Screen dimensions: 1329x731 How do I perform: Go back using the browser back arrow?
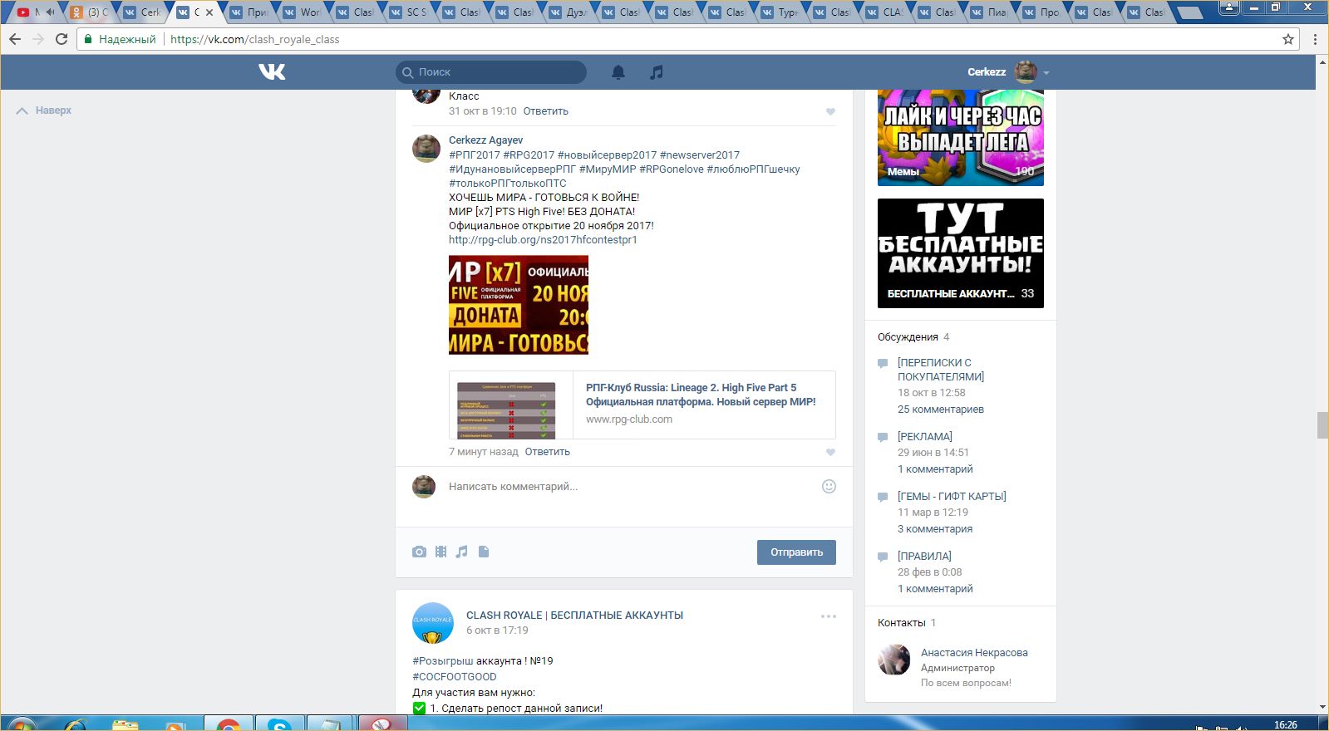click(15, 39)
